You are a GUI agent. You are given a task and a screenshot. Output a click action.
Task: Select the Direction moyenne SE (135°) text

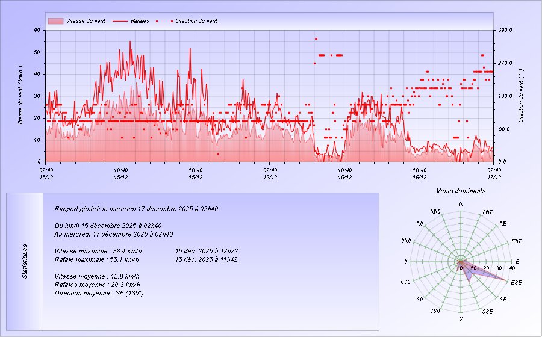[99, 293]
